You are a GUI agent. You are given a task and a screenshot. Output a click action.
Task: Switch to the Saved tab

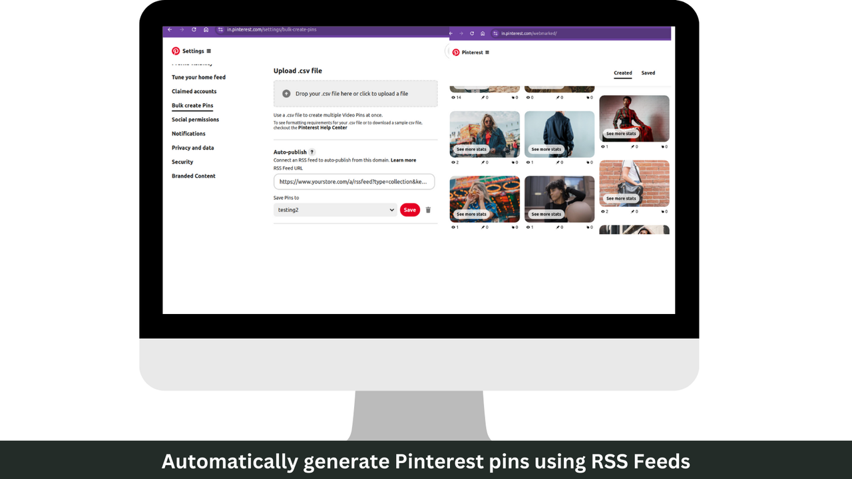point(648,73)
